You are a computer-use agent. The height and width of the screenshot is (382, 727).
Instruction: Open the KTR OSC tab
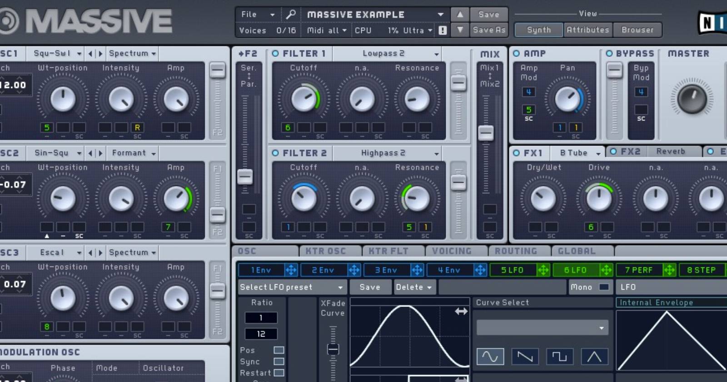[x=329, y=251]
